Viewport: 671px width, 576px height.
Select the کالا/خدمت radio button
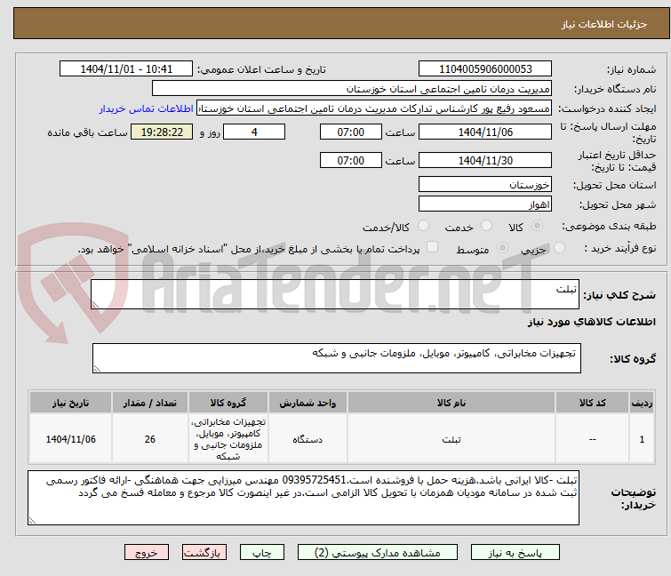click(x=423, y=226)
